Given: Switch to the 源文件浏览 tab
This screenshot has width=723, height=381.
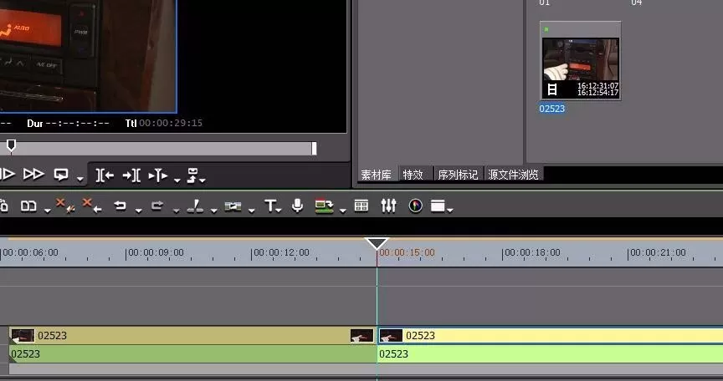Looking at the screenshot, I should coord(513,175).
